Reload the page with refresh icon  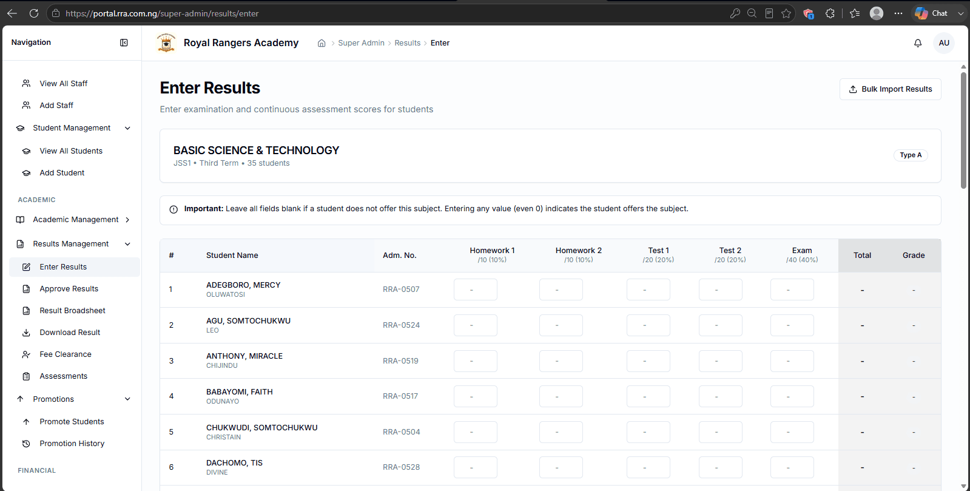pyautogui.click(x=34, y=13)
